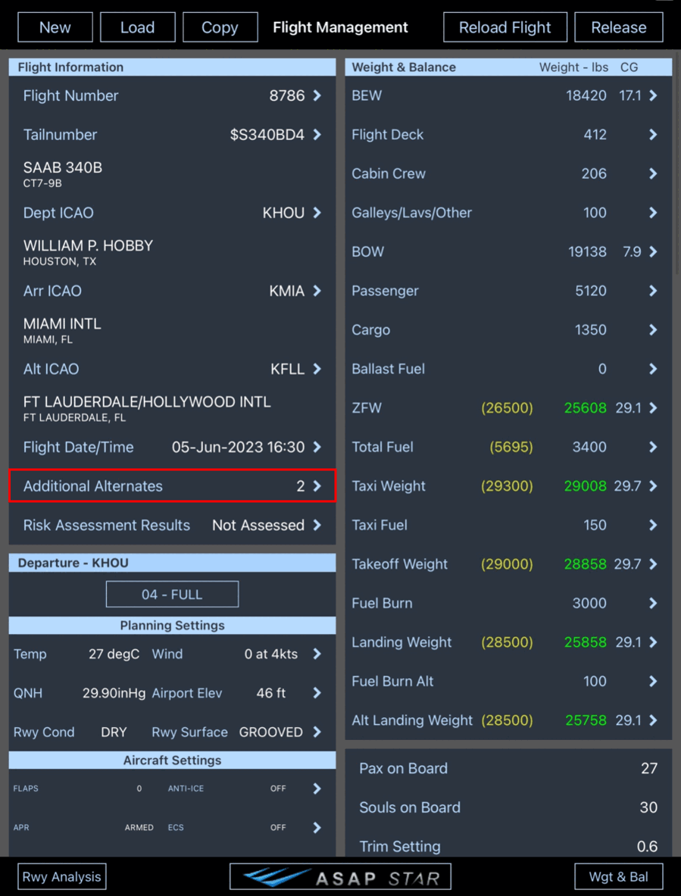Click the Reload Flight button
The height and width of the screenshot is (896, 681).
point(505,27)
